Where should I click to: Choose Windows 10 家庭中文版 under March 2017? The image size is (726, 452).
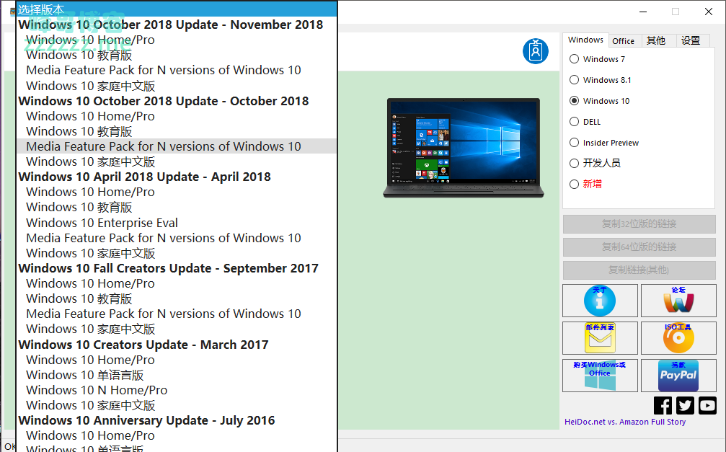[177, 405]
